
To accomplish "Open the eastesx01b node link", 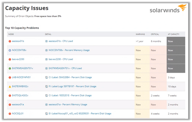I will [x=18, y=41].
